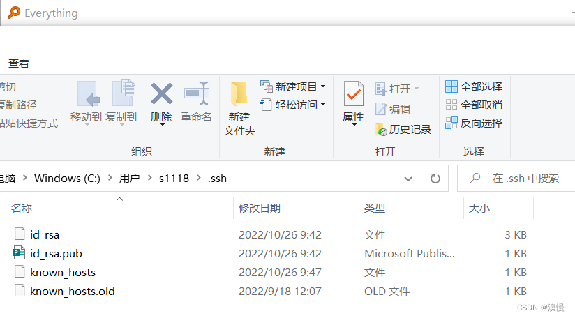The width and height of the screenshot is (575, 318).
Task: Click the Move to (移动到) icon
Action: pos(88,94)
